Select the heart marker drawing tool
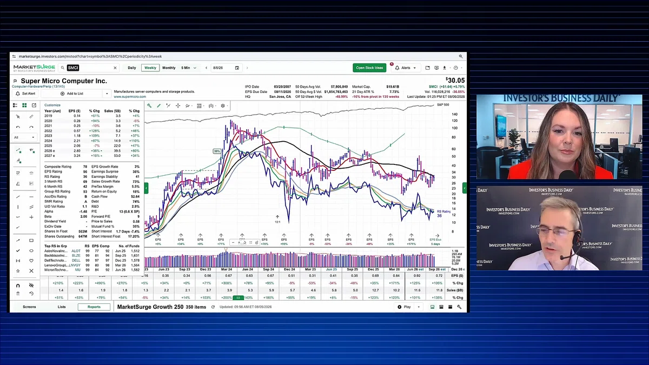The image size is (649, 365). point(31,261)
